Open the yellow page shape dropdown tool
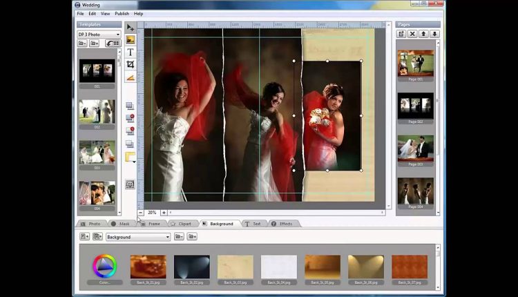Screen dimensions: 518x297 coord(131,157)
